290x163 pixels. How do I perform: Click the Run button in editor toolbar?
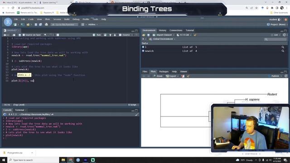coord(97,35)
